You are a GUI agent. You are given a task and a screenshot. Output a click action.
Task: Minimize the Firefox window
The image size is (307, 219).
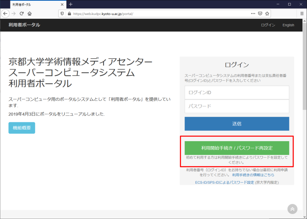pos(278,4)
